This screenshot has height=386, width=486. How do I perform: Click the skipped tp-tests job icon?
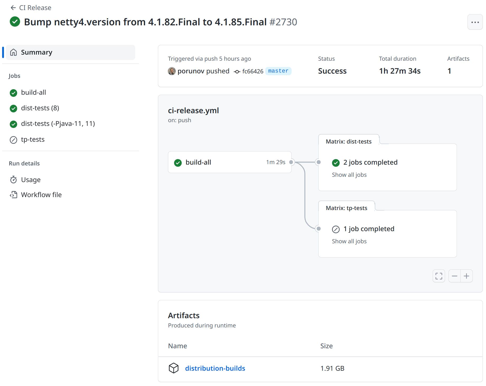pos(13,140)
